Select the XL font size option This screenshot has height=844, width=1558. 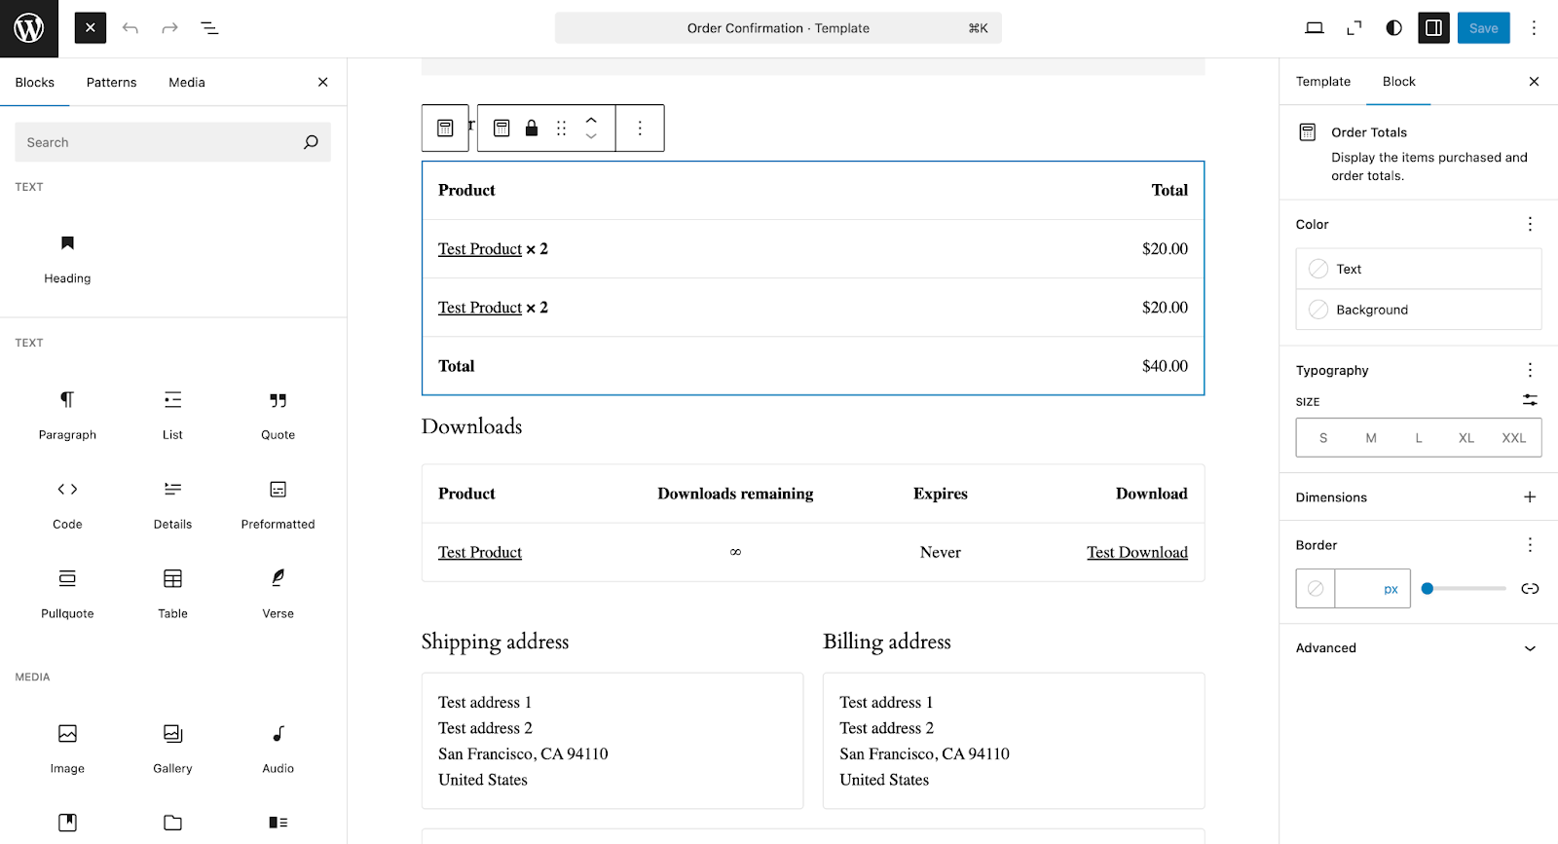tap(1465, 438)
